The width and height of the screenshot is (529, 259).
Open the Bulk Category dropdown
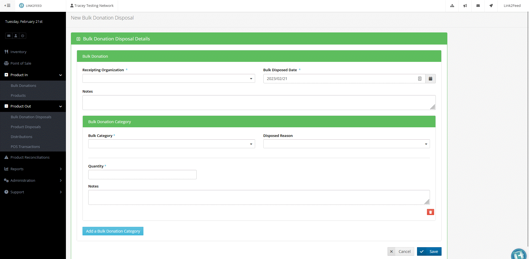tap(171, 144)
